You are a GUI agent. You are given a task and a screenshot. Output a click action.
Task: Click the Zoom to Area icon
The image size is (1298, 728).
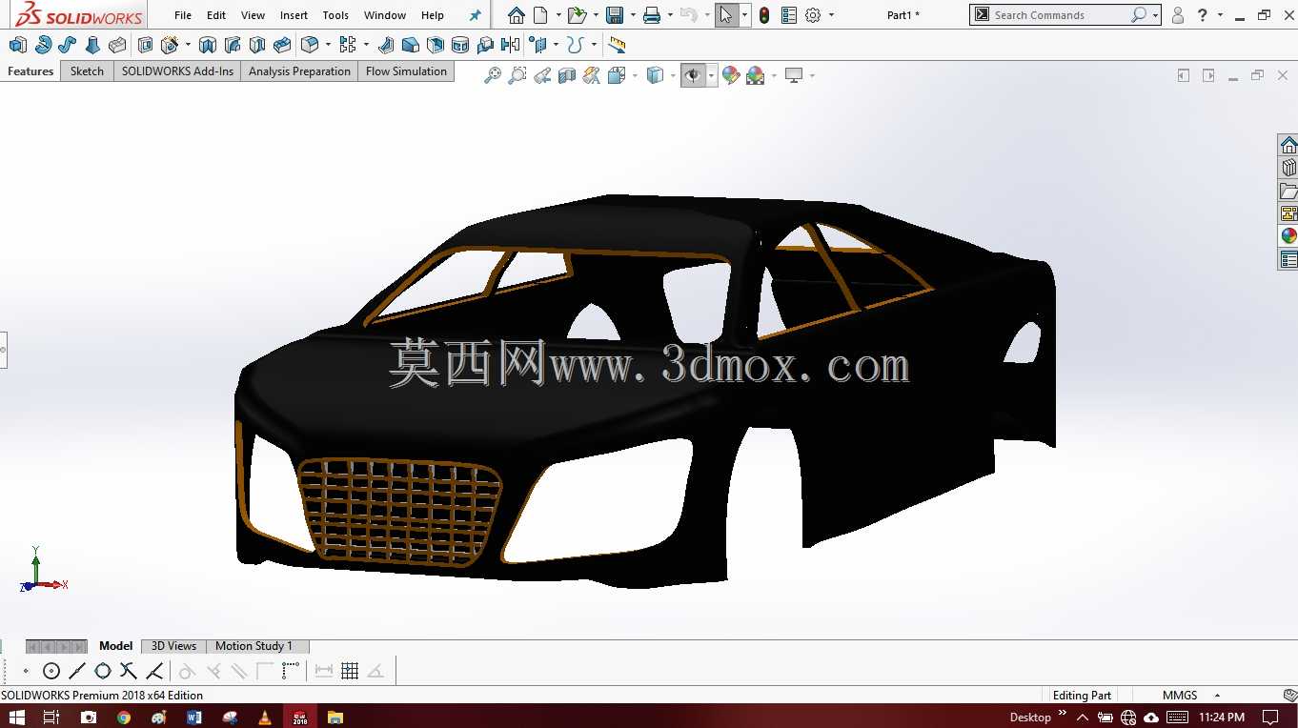pyautogui.click(x=517, y=75)
